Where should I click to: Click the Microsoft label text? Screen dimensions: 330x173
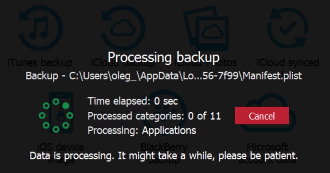click(x=267, y=147)
